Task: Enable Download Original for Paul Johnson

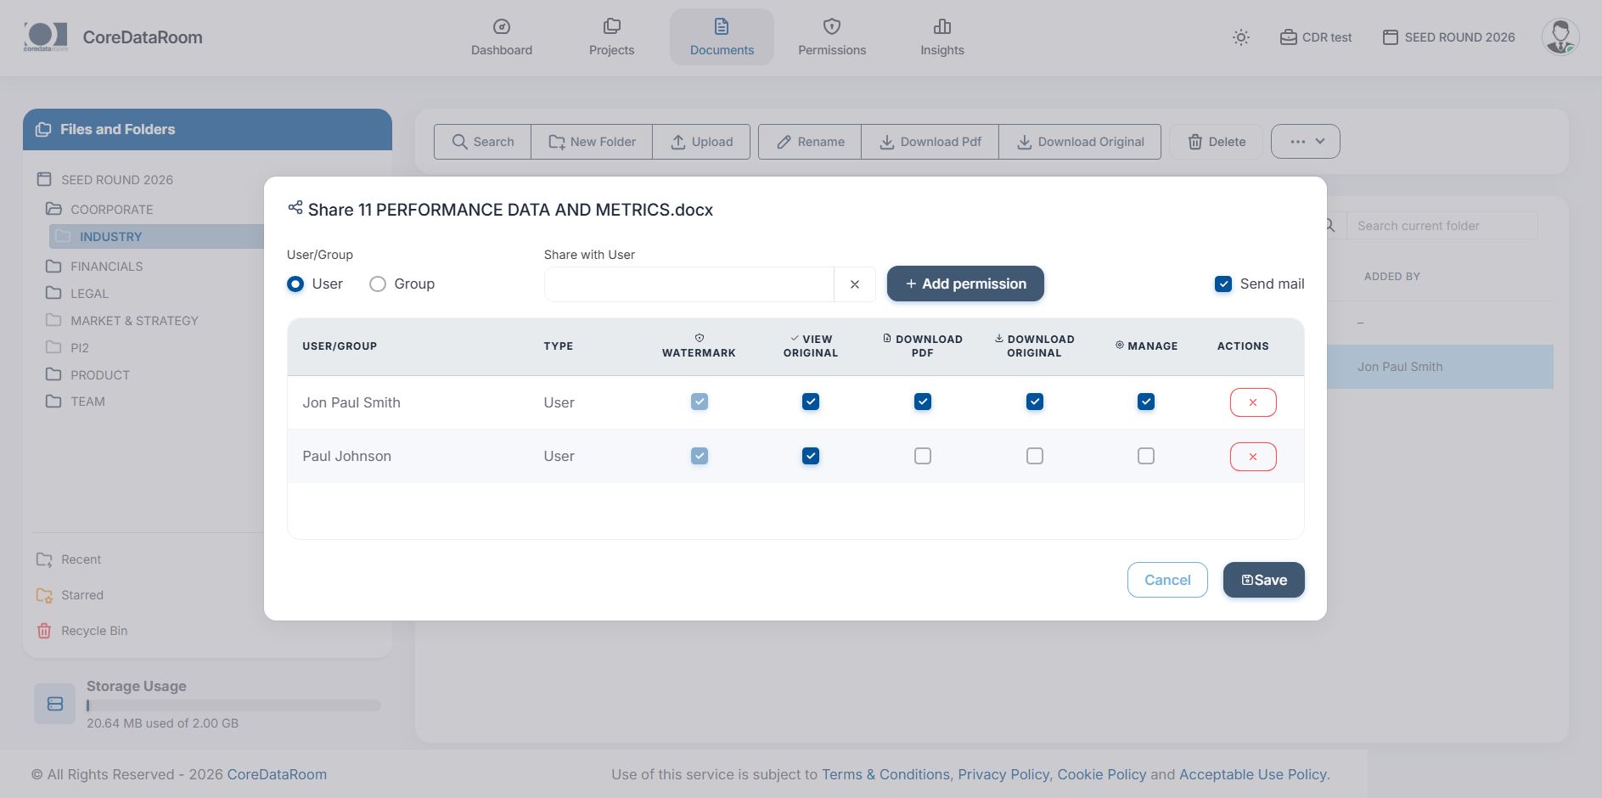Action: [x=1035, y=456]
